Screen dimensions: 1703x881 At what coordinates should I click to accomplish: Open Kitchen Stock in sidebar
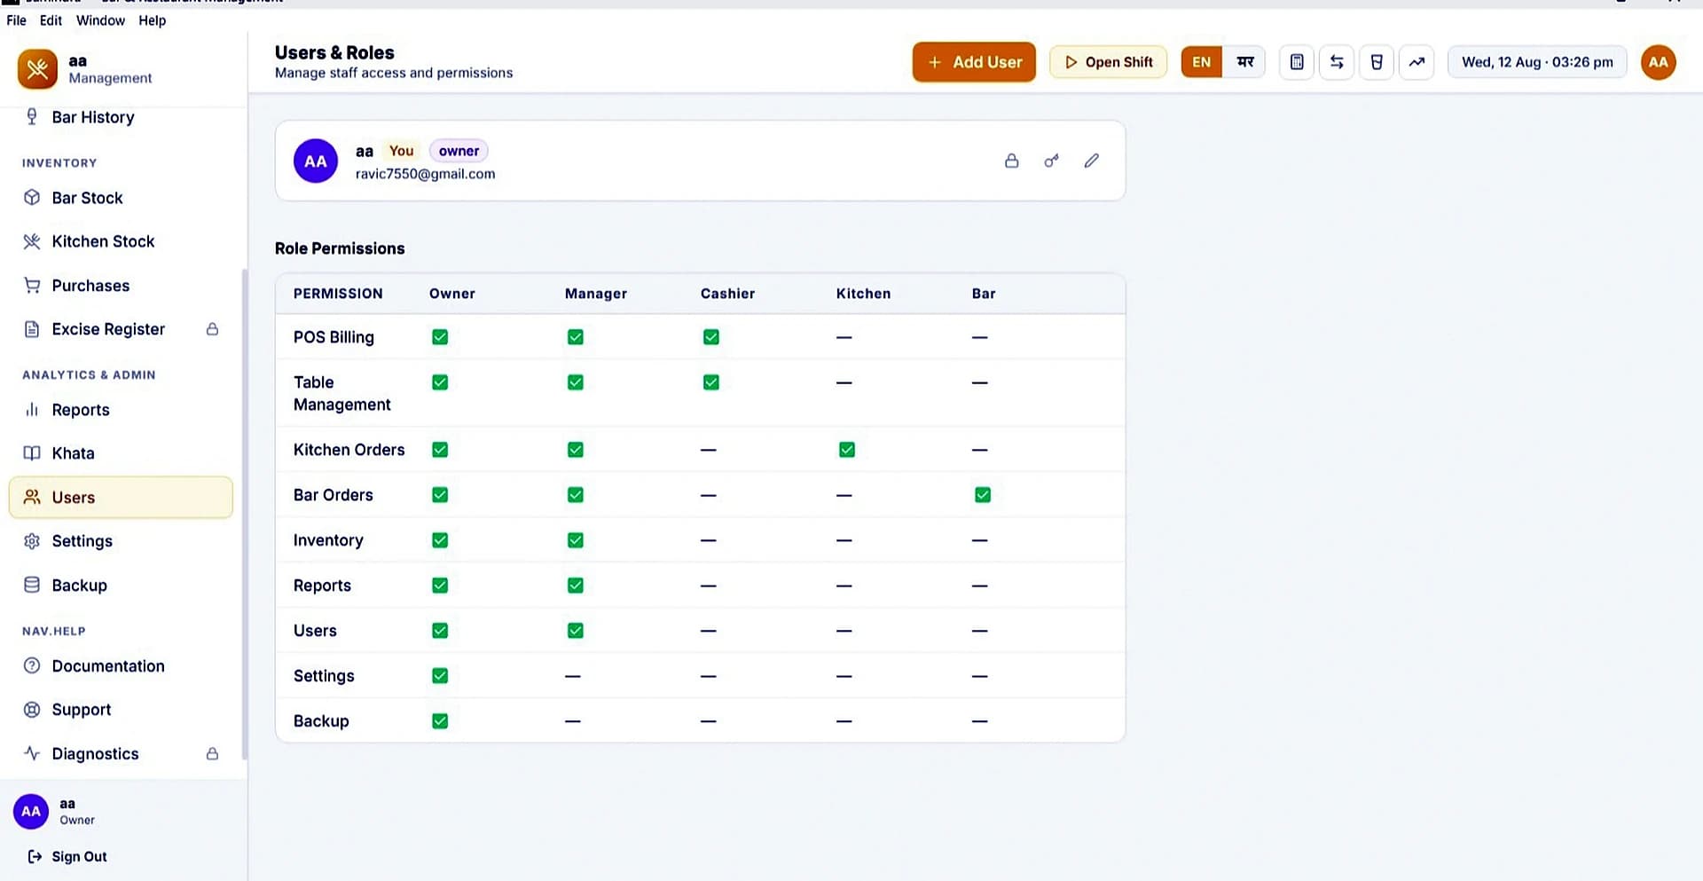pos(121,241)
